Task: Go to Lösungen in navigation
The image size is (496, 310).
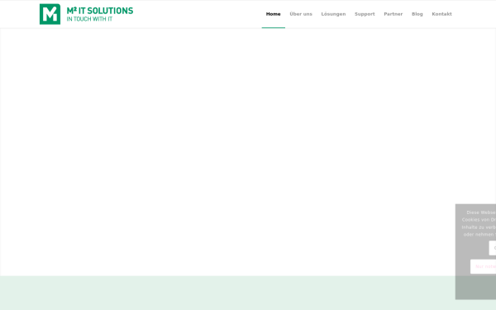Action: click(333, 14)
